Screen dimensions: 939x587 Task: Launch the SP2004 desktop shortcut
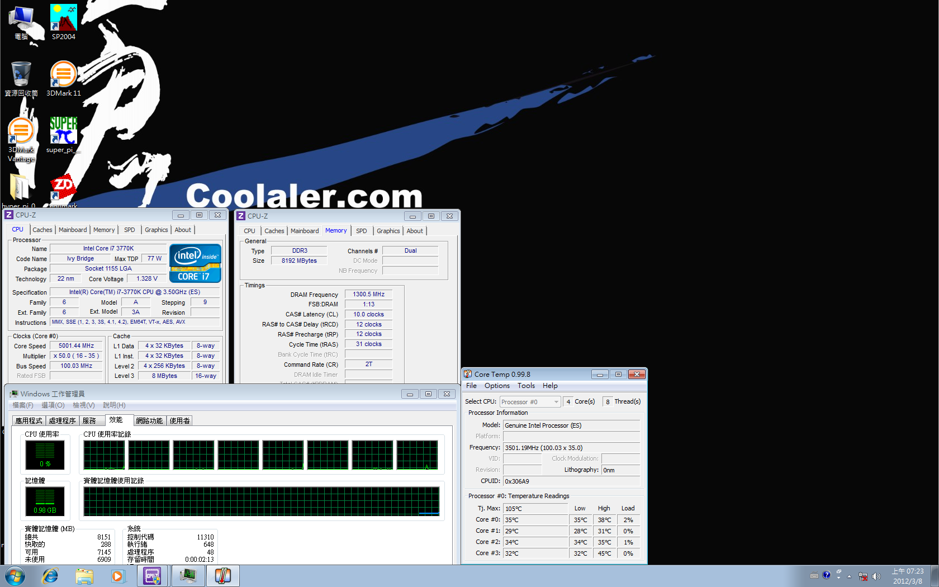pyautogui.click(x=64, y=22)
